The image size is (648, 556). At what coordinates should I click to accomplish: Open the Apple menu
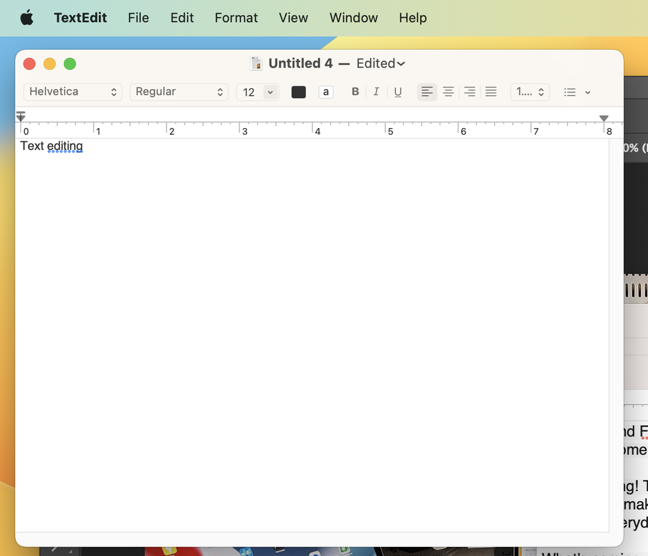27,17
